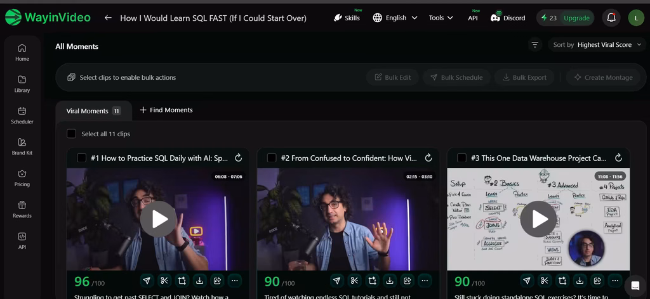Click clip title '#3 This One Data Warehouse Project'
650x299 pixels.
pos(539,158)
